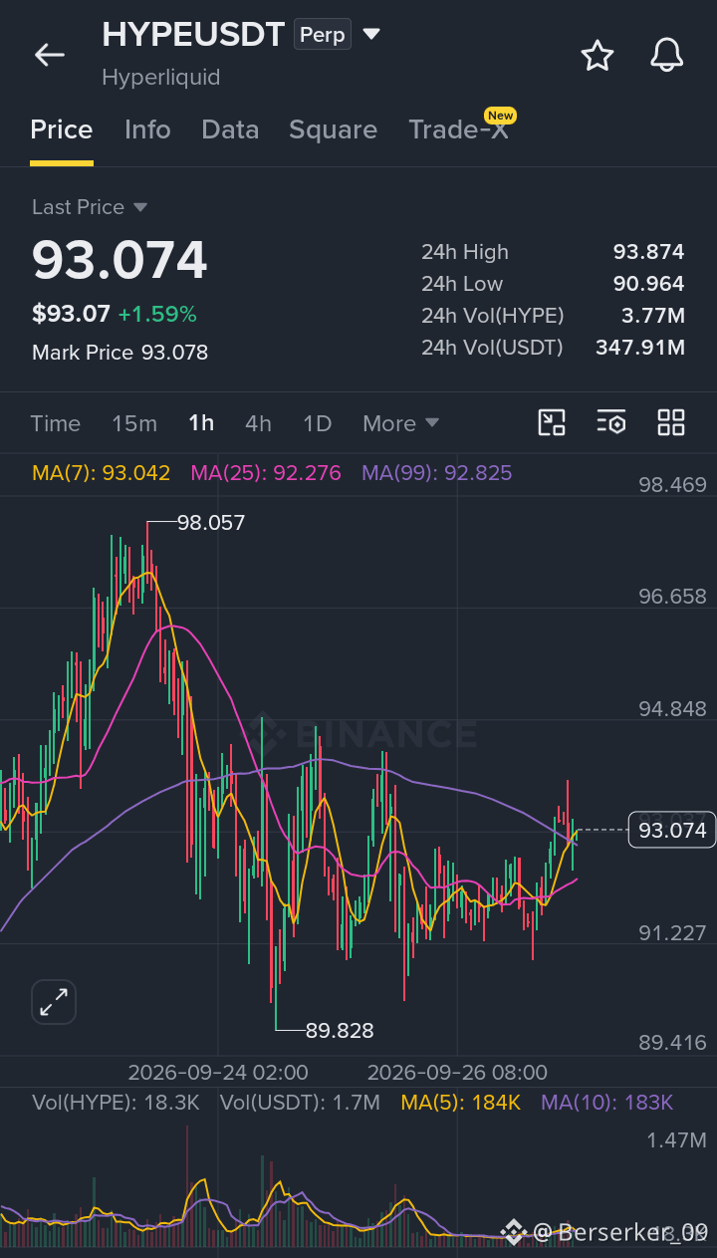Screen dimensions: 717x1258
Task: Open the HYPEUSDT pair selector dropdown
Action: point(371,35)
